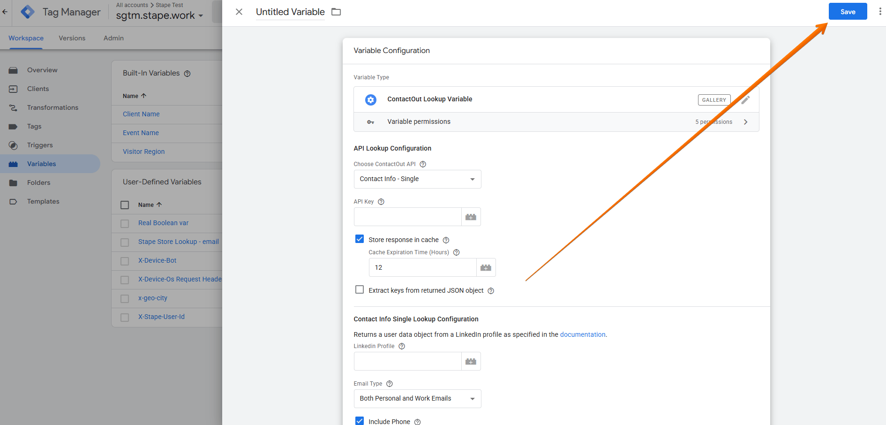886x425 pixels.
Task: Click help icon beside Cache Expiration Time
Action: click(457, 252)
